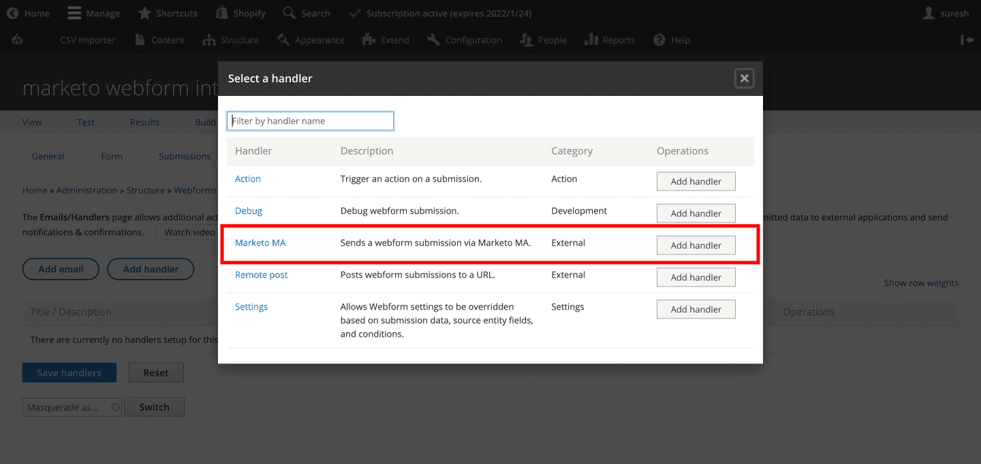The image size is (981, 464).
Task: Open the Reports admin menu
Action: pyautogui.click(x=609, y=40)
